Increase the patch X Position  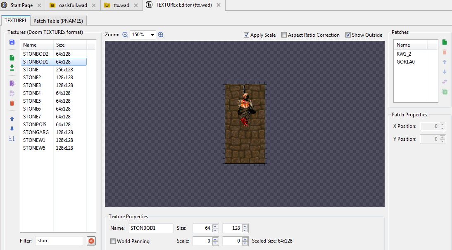tap(442, 124)
